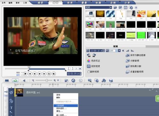Switch to timeline view mode button
Viewport: 159px width, 116px height.
tap(15, 80)
